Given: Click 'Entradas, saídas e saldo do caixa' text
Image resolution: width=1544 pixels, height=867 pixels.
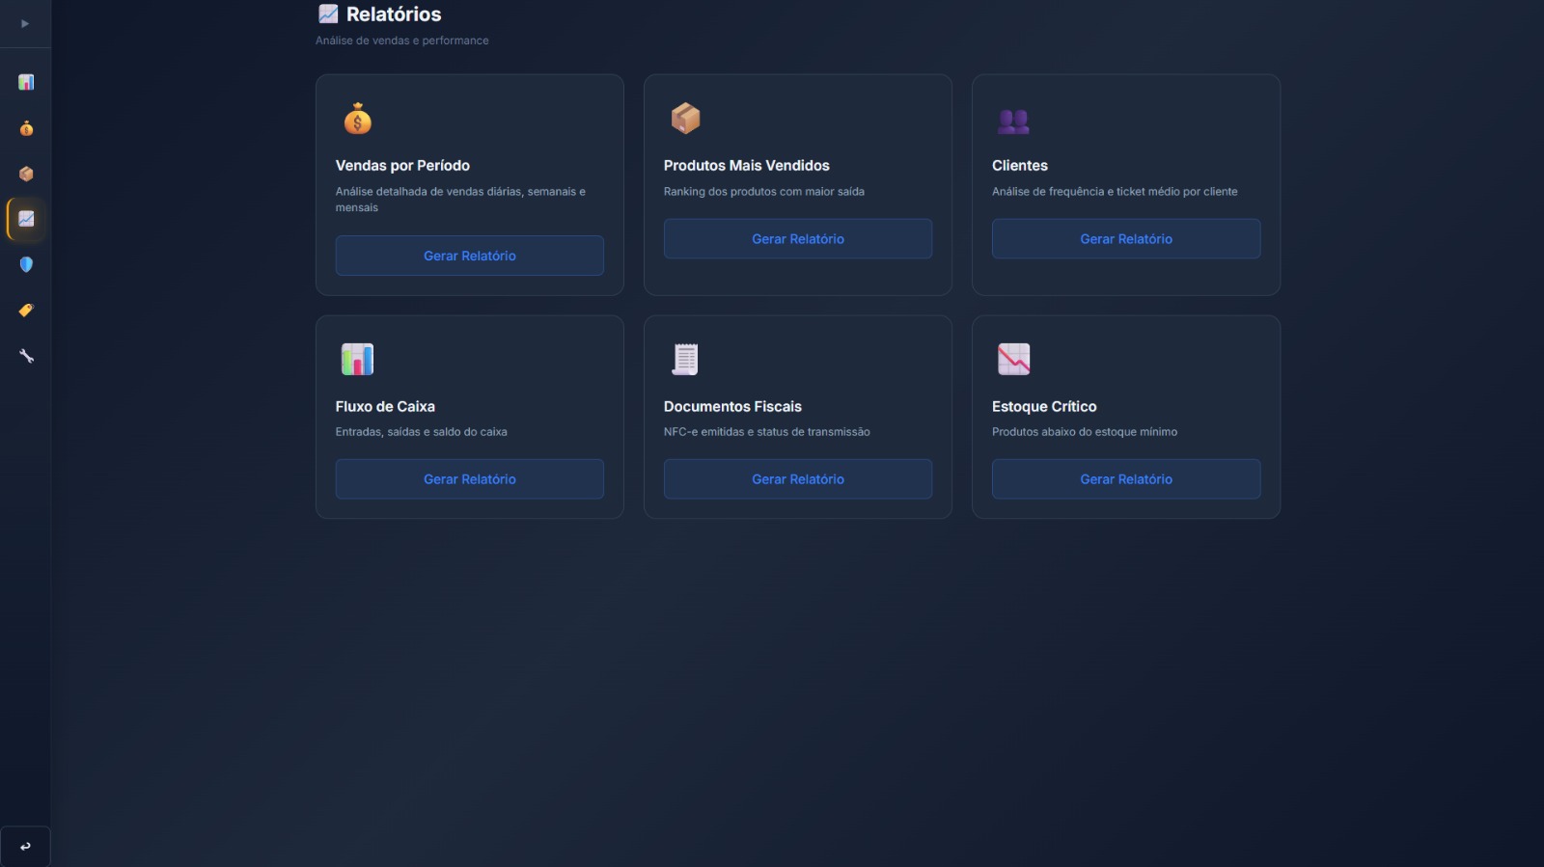Looking at the screenshot, I should [x=422, y=432].
